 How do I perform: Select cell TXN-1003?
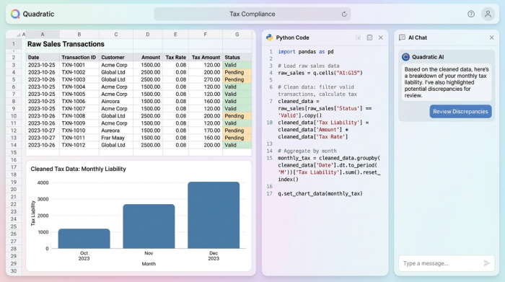[79, 79]
